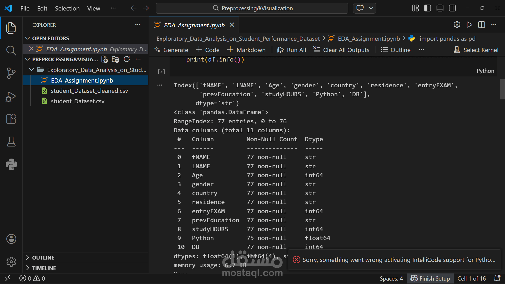The image size is (505, 284).
Task: Click Run All in notebook toolbar
Action: [x=292, y=50]
